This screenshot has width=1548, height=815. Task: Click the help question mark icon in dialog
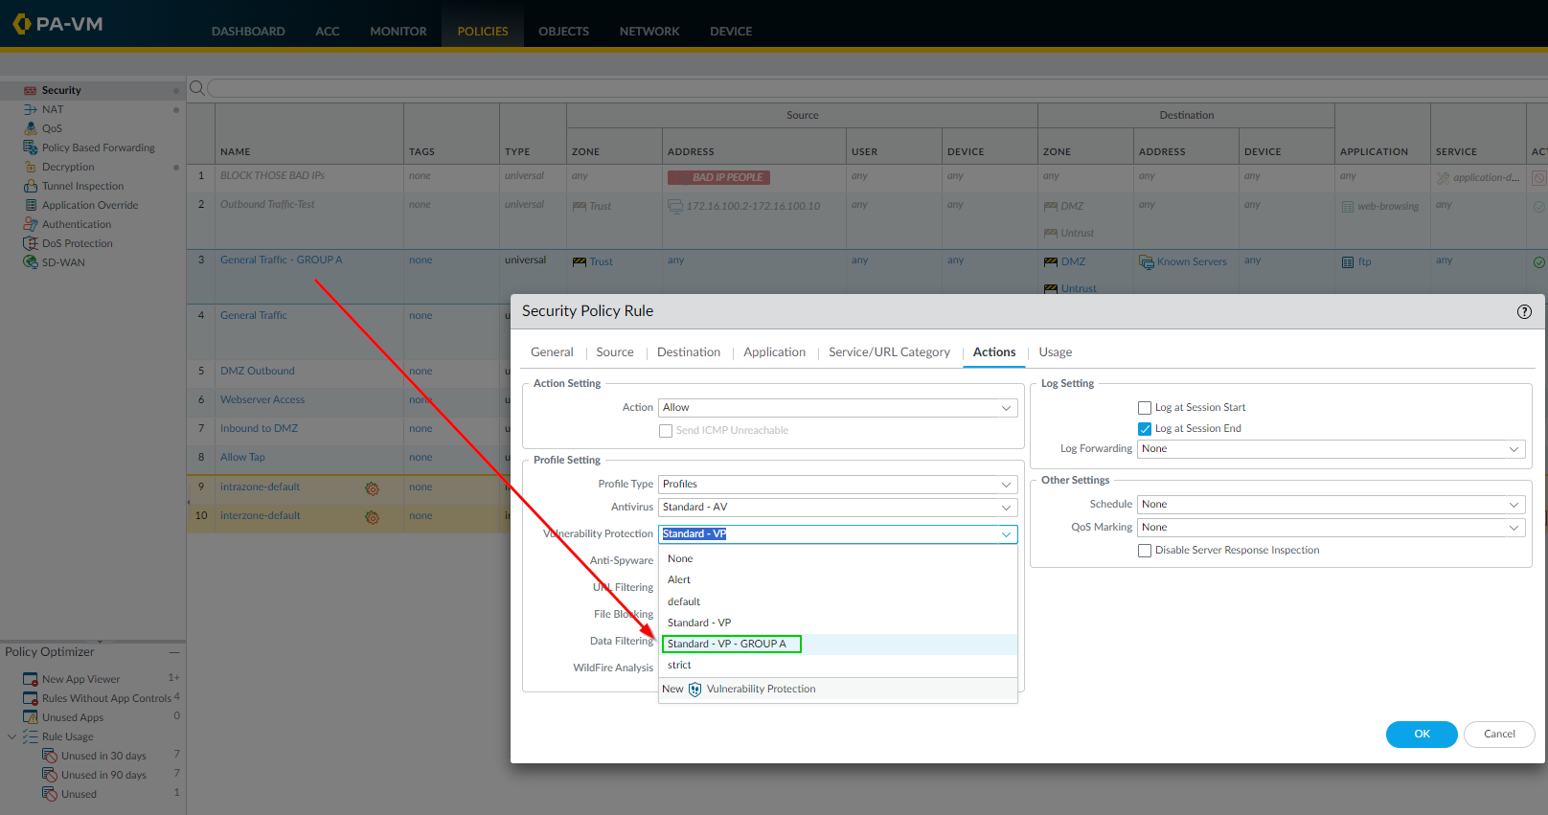point(1524,311)
